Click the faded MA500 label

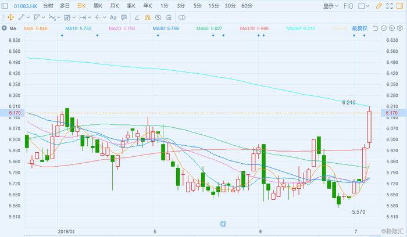340,28
